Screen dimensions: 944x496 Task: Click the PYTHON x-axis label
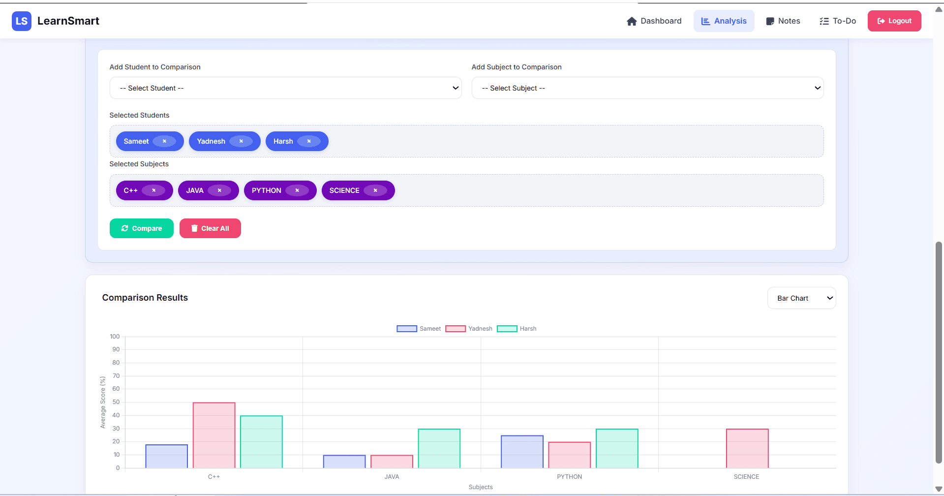570,477
